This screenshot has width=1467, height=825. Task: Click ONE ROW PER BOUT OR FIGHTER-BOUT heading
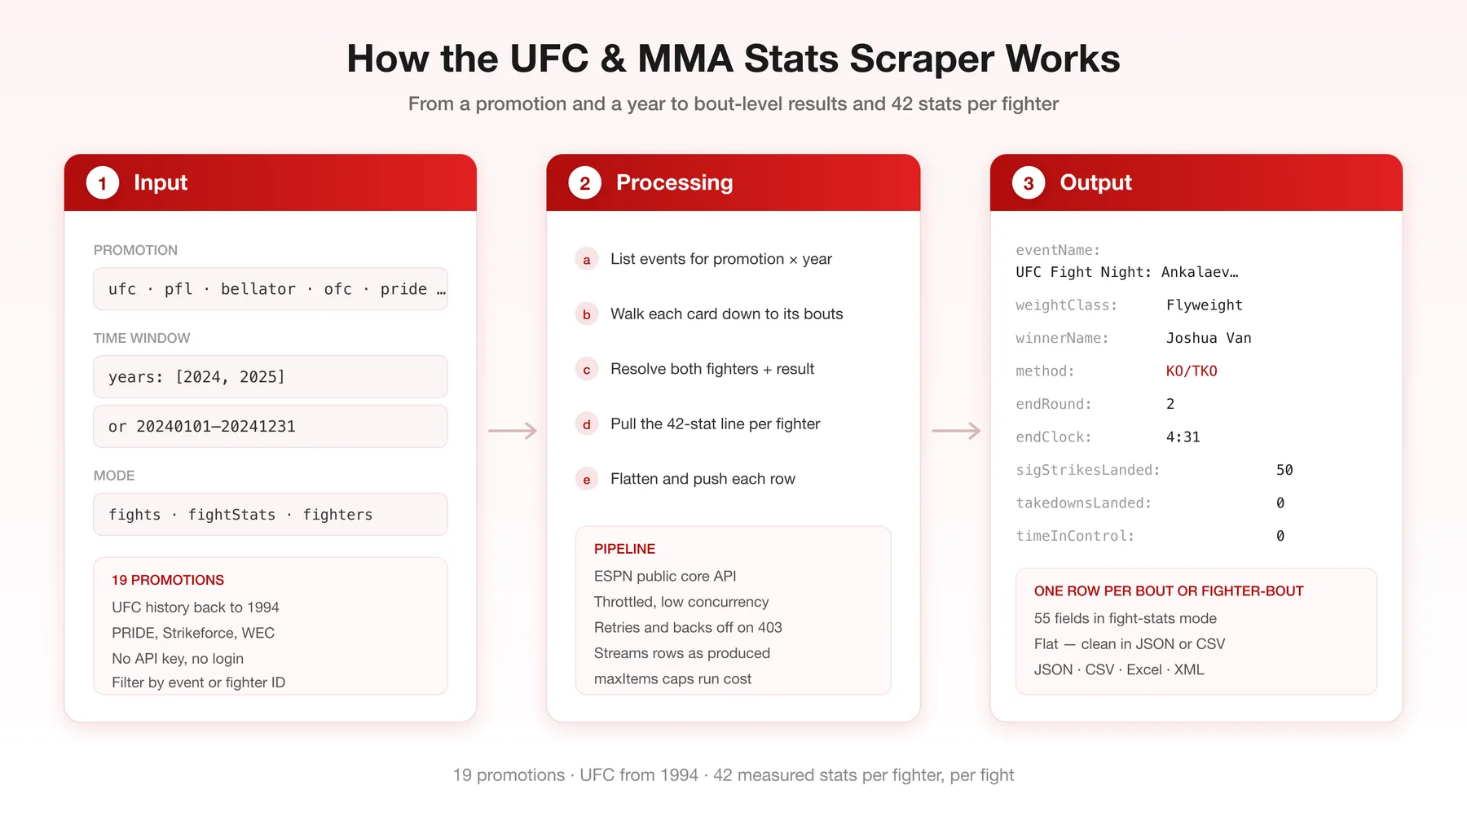click(1169, 591)
